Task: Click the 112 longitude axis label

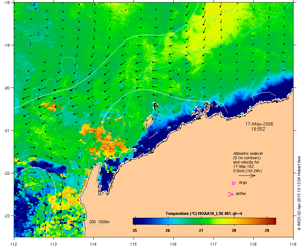Action: point(14,244)
